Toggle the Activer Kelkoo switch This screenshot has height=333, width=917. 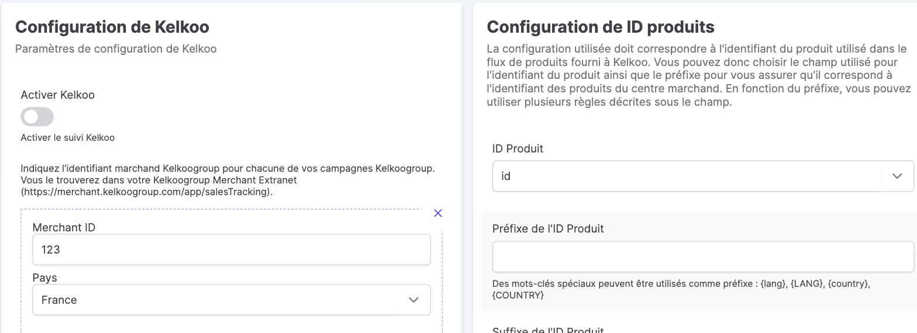coord(37,117)
